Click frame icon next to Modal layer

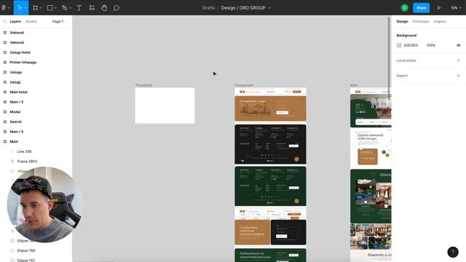[x=5, y=111]
